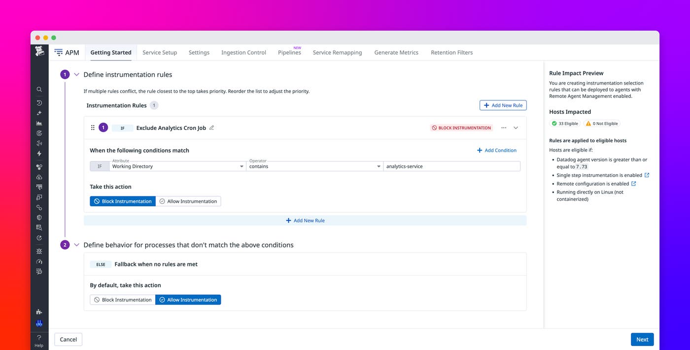Click the highlighted APM rocket sidebar icon
Viewport: 690px width, 350px height.
click(x=39, y=323)
